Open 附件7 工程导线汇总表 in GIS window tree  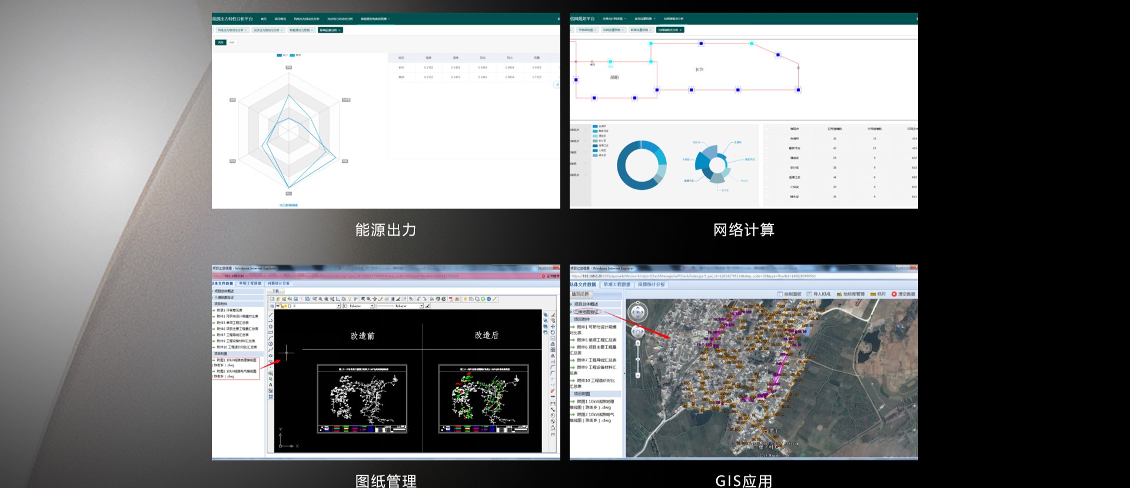coord(597,360)
